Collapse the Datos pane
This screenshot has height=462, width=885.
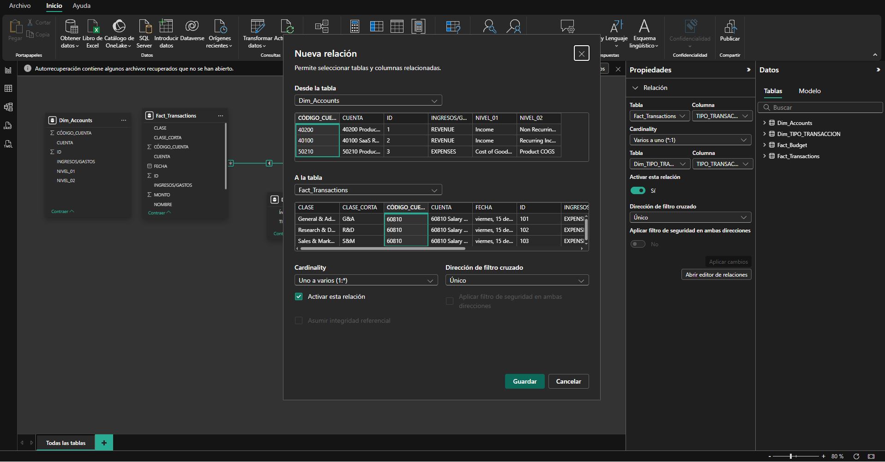(x=878, y=70)
